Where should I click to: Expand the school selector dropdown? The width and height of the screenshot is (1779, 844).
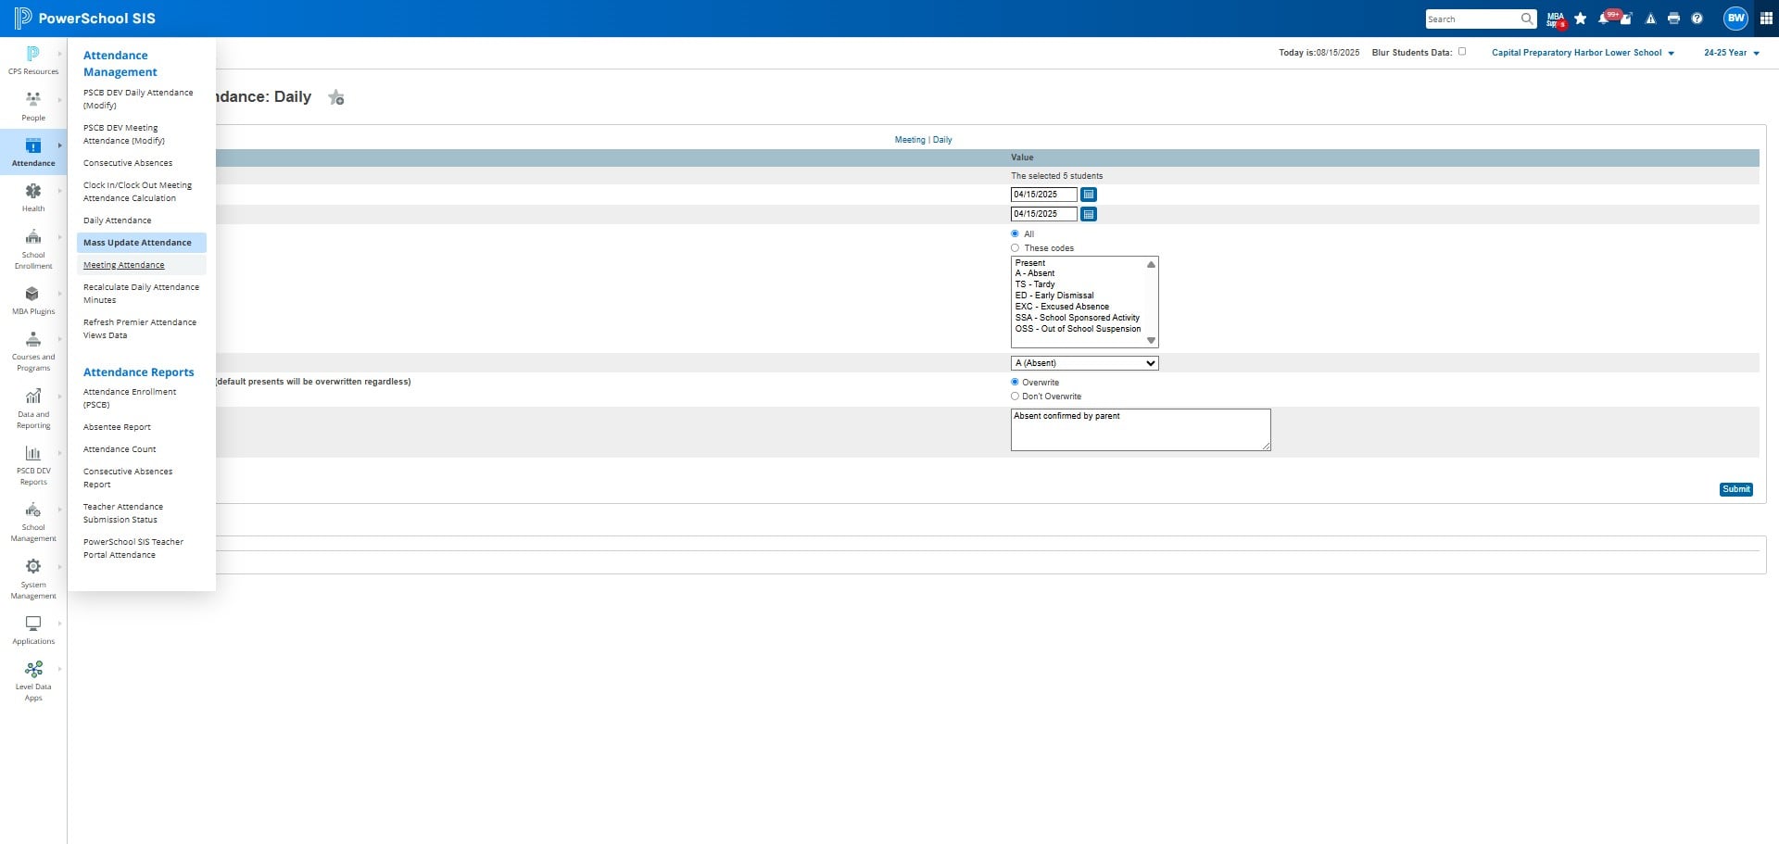coord(1583,53)
